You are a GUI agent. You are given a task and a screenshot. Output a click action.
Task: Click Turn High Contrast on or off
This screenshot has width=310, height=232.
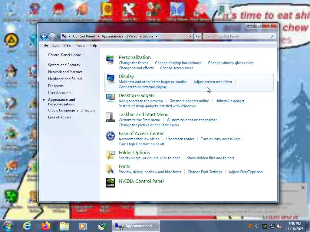click(x=142, y=144)
